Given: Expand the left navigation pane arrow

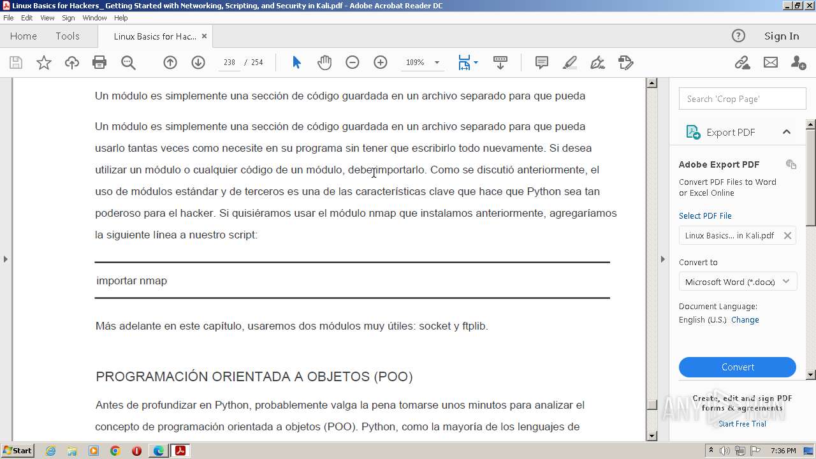Looking at the screenshot, I should point(6,259).
